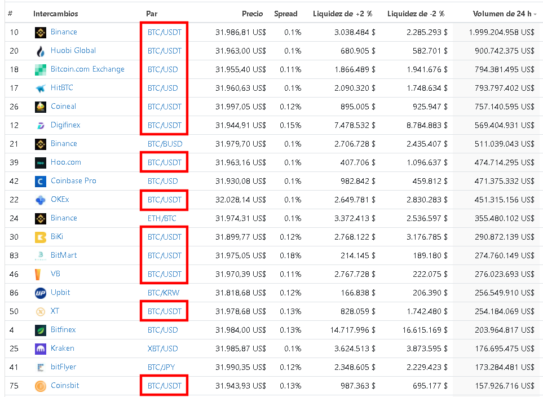This screenshot has height=397, width=543.
Task: Open the Upbit exchange link
Action: tap(60, 292)
